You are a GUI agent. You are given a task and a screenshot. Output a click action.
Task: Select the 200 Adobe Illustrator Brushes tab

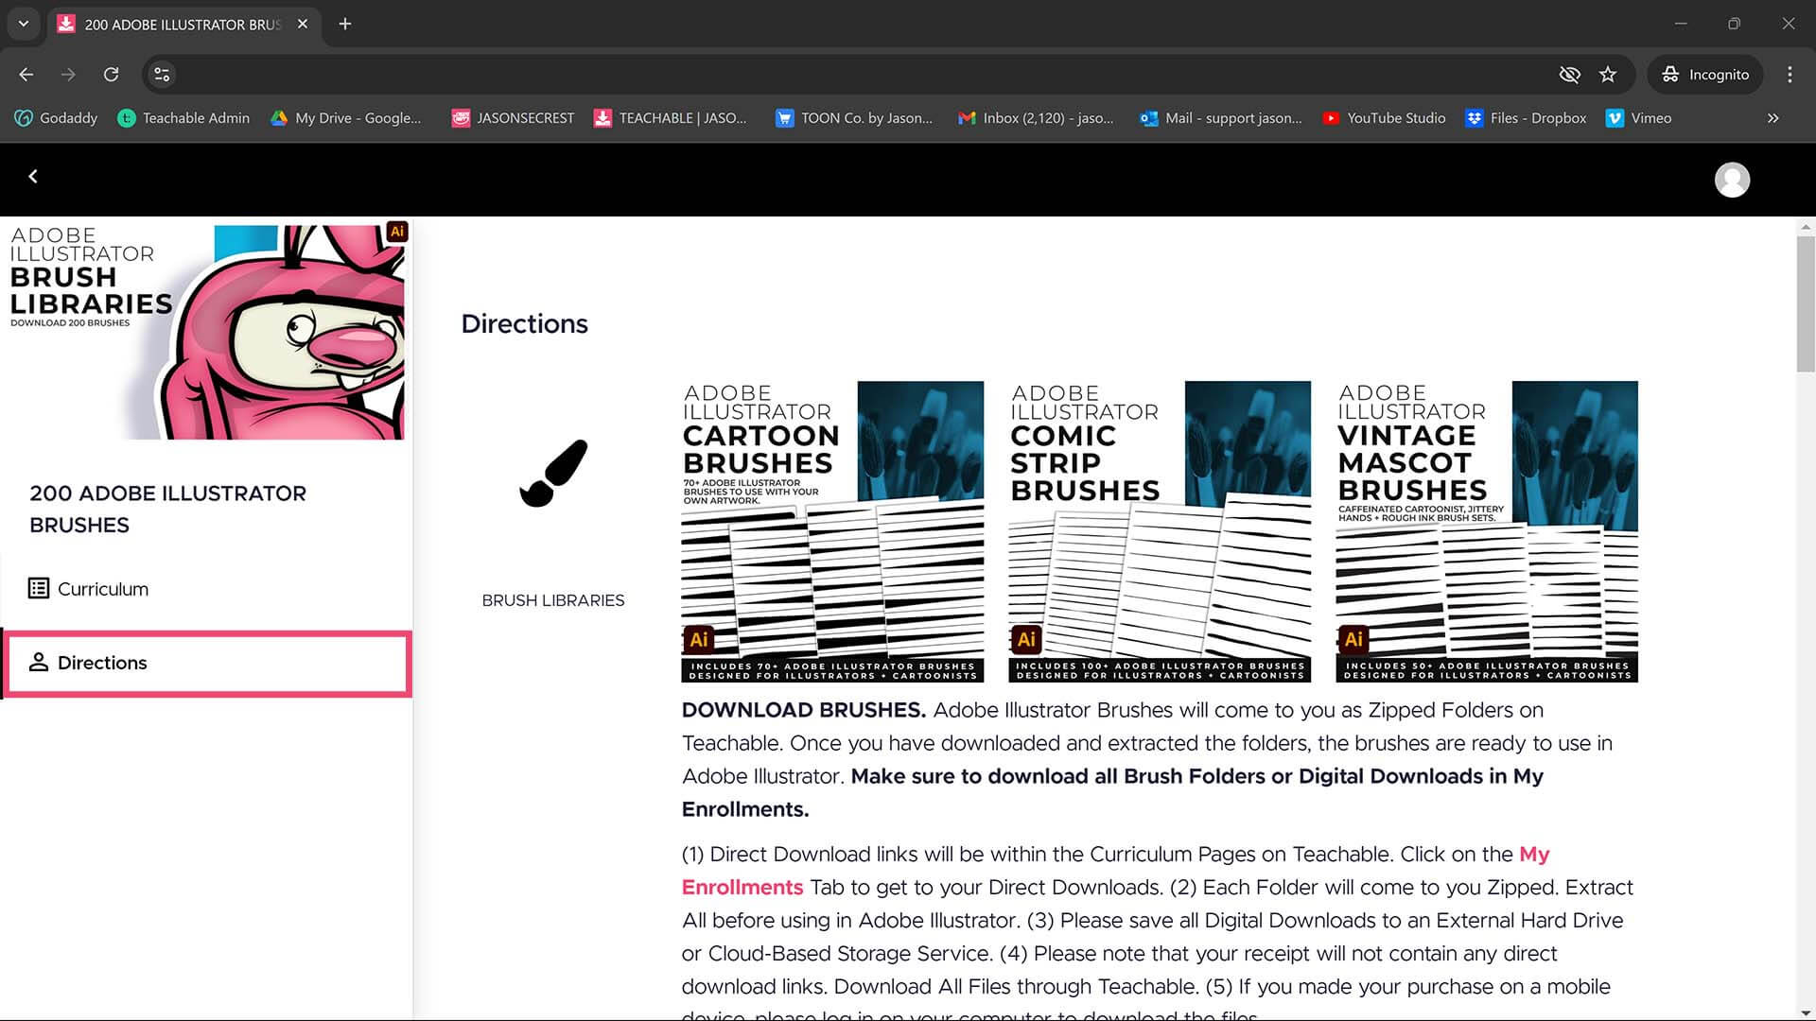point(183,25)
